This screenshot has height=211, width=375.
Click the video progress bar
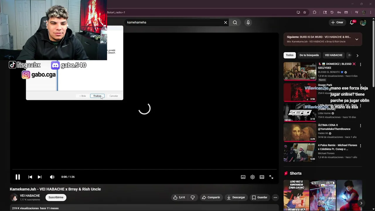[x=144, y=169]
